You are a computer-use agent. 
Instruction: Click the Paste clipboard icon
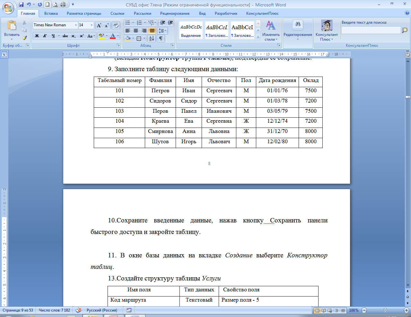pos(12,26)
